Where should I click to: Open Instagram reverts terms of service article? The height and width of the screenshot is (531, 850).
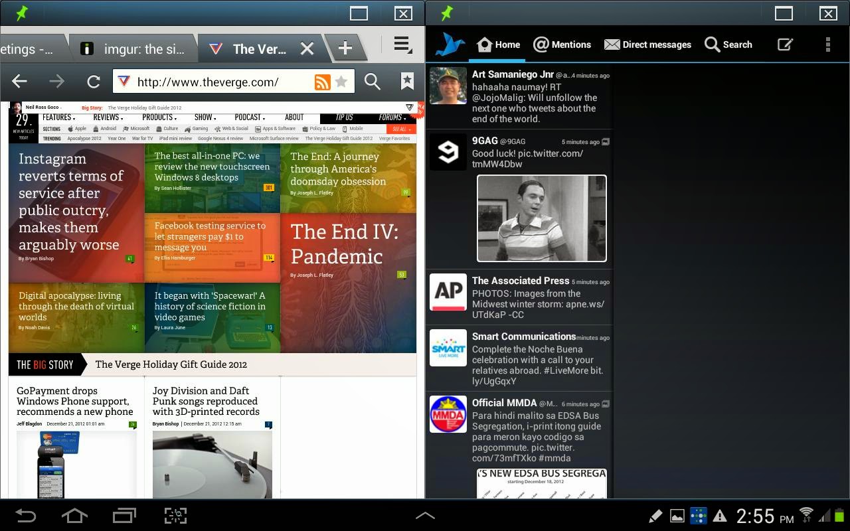[76, 213]
